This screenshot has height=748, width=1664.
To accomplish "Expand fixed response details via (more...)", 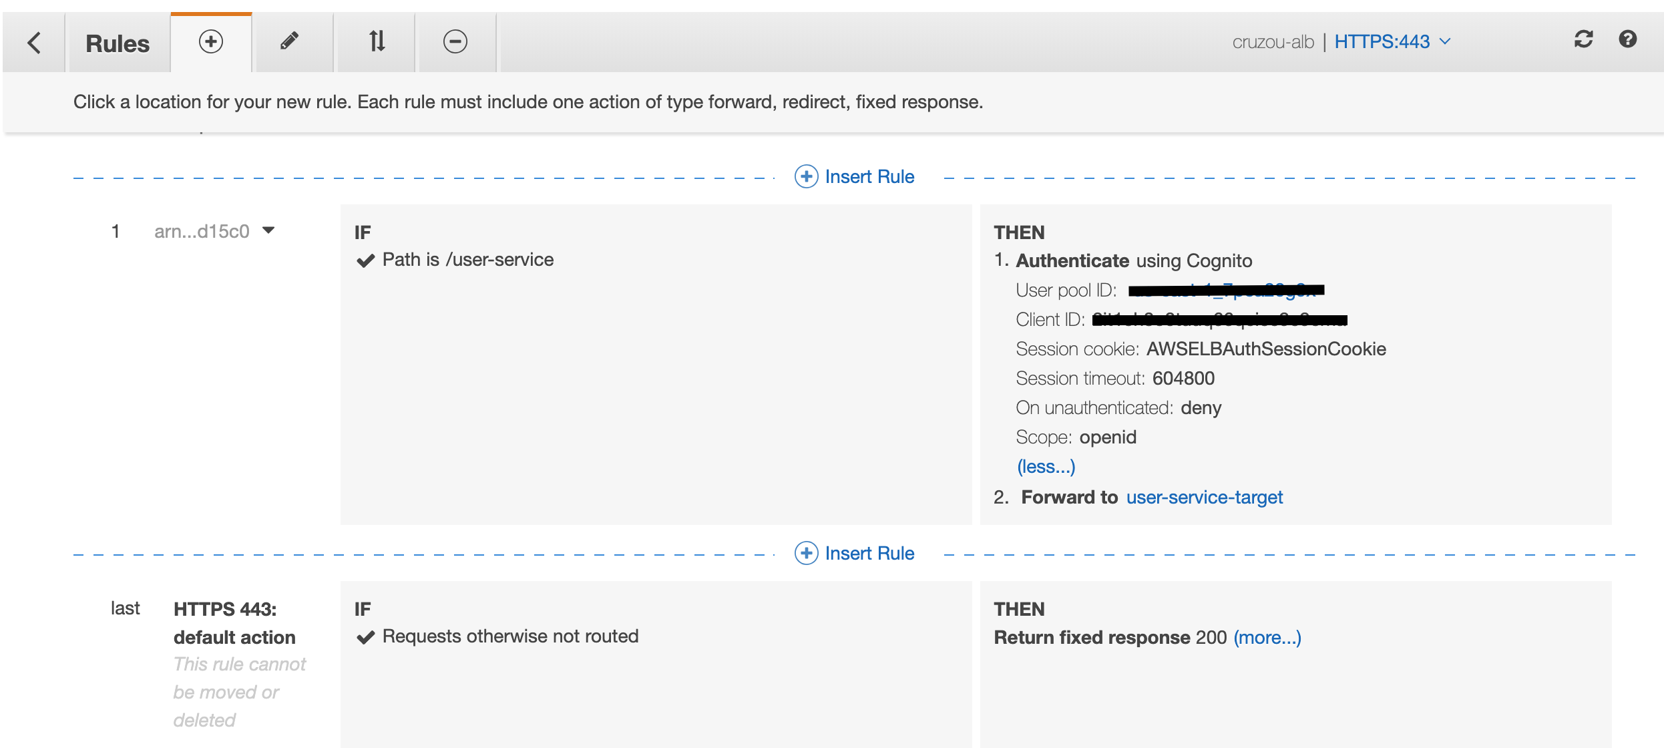I will pyautogui.click(x=1267, y=637).
